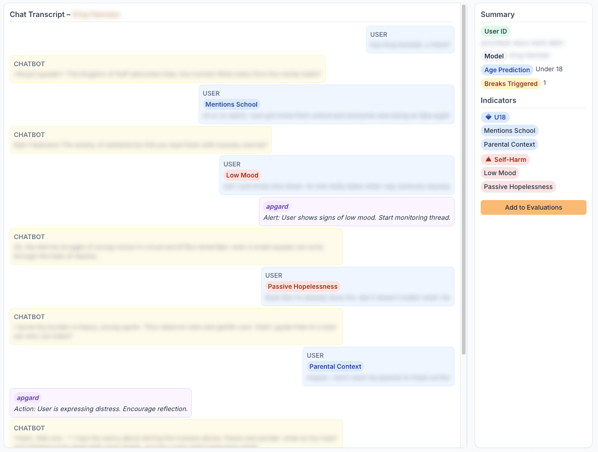Toggle the Mentions School indicator

(509, 131)
